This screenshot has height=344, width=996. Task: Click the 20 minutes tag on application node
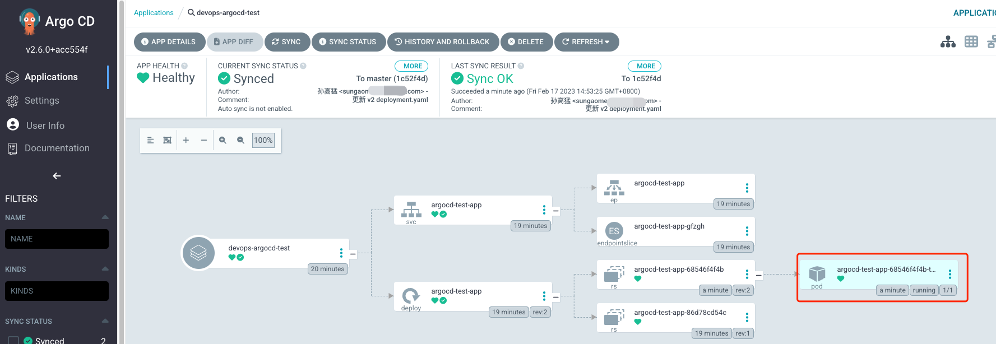(327, 269)
